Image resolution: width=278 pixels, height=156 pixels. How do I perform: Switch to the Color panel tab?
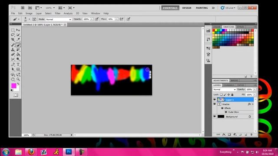217,27
